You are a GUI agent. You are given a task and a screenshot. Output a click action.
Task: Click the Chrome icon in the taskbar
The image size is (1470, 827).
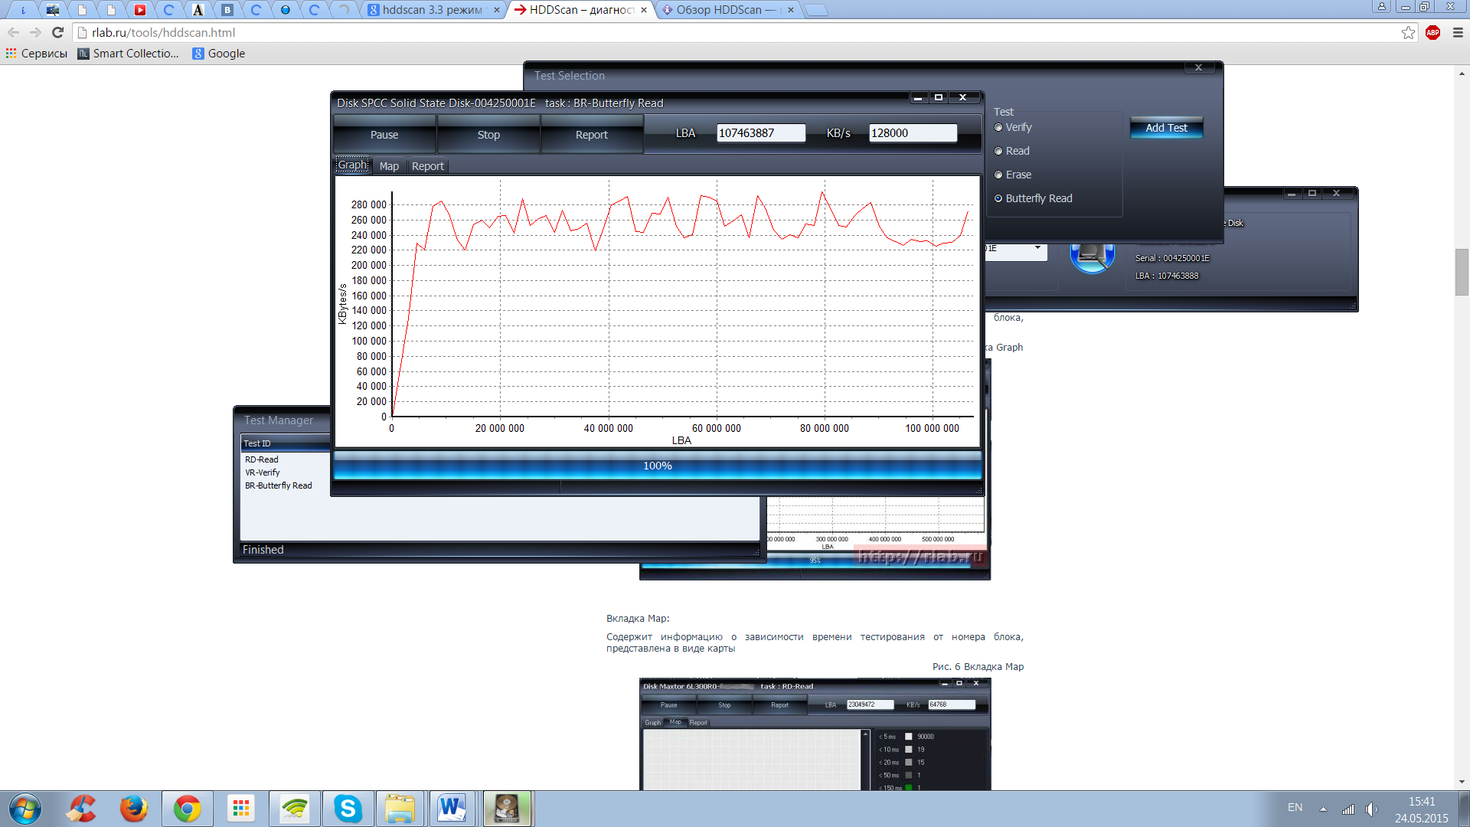[187, 809]
